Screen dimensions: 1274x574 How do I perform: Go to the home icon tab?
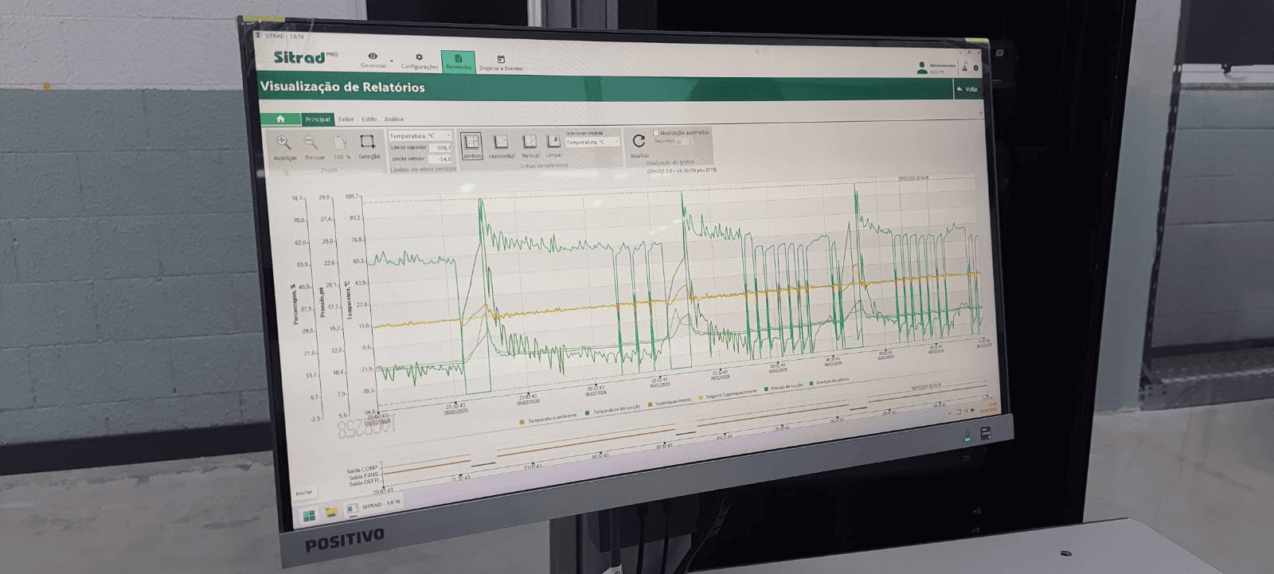coord(280,119)
